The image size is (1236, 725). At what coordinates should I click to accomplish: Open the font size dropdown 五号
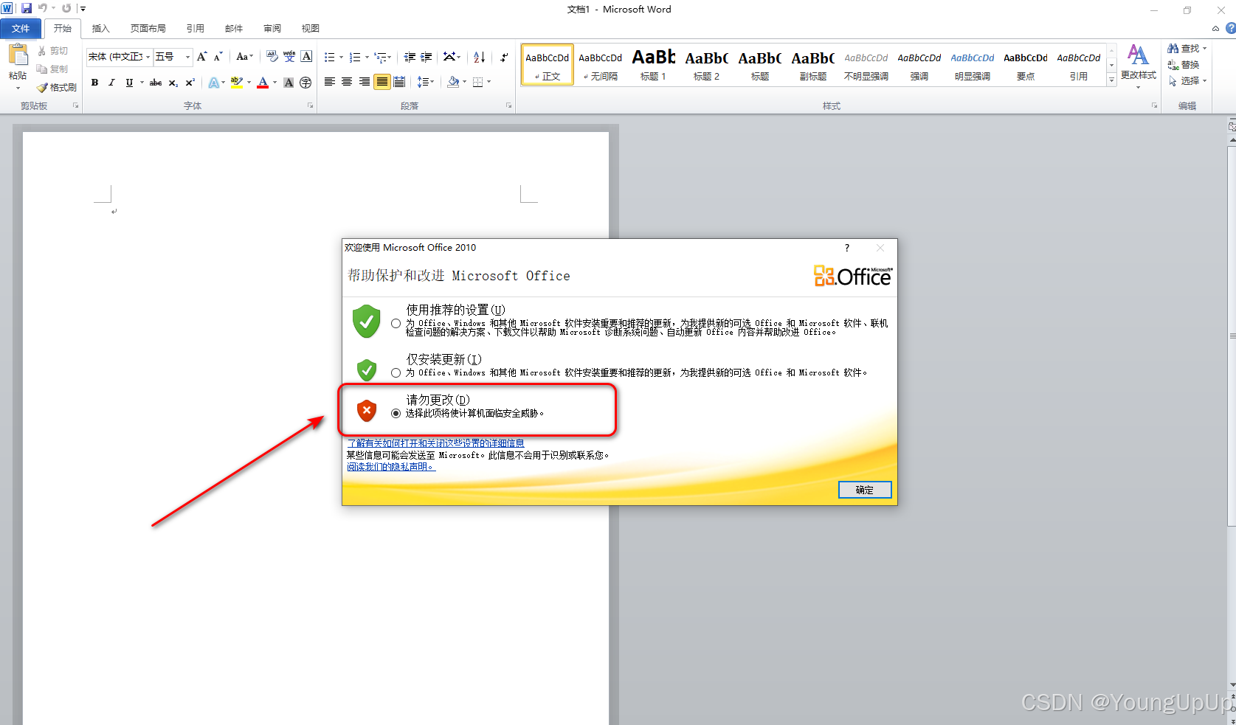[187, 57]
